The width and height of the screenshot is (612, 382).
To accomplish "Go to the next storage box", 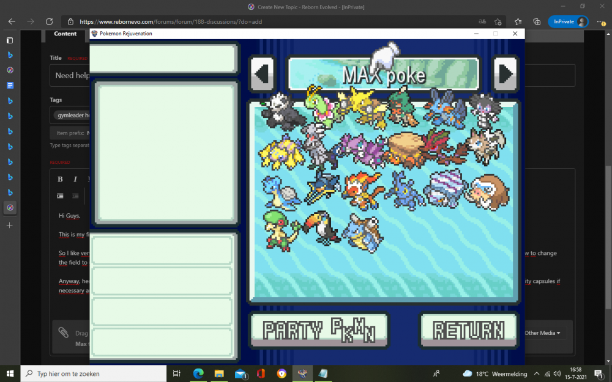I will pyautogui.click(x=506, y=74).
